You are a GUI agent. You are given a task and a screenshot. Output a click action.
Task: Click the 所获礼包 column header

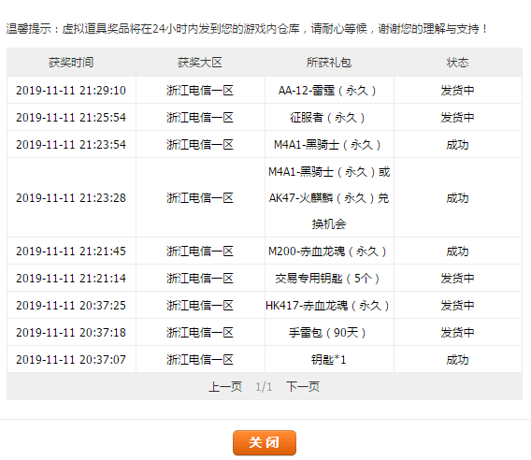tap(329, 63)
